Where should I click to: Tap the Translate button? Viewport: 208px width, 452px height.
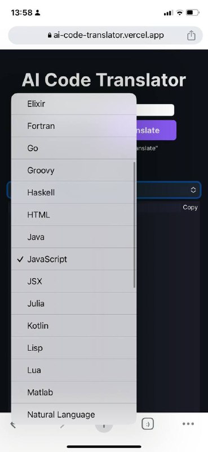[156, 131]
